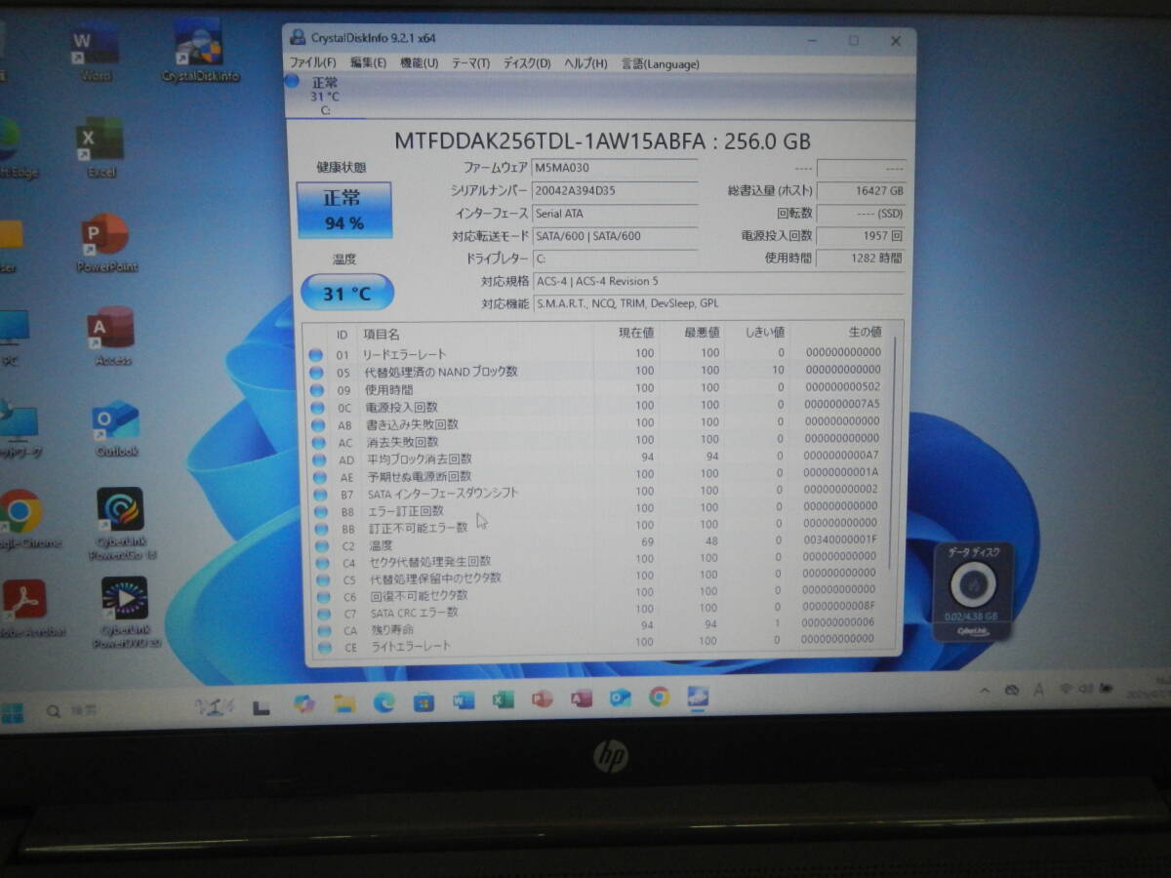The width and height of the screenshot is (1171, 878).
Task: Open the Excel desktop shortcut
Action: 101,148
